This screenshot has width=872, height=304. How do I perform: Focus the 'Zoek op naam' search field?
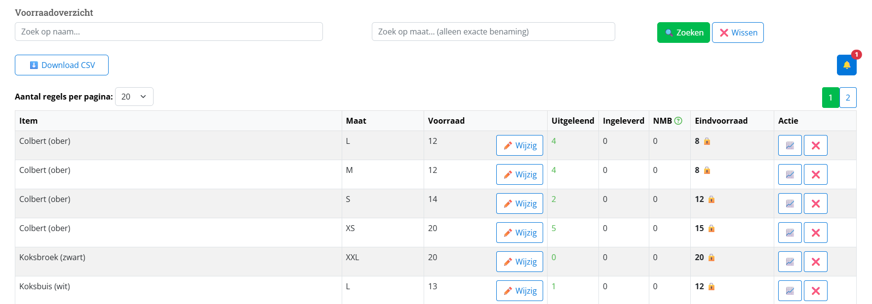tap(168, 32)
